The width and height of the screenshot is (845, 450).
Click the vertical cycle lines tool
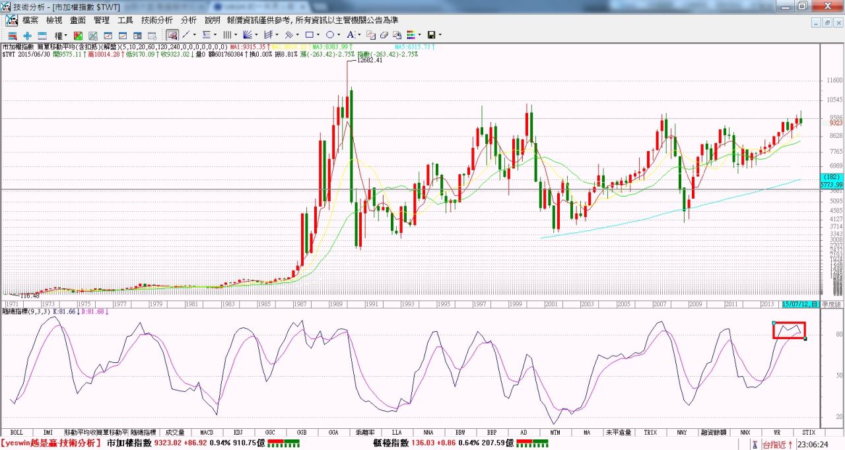227,35
